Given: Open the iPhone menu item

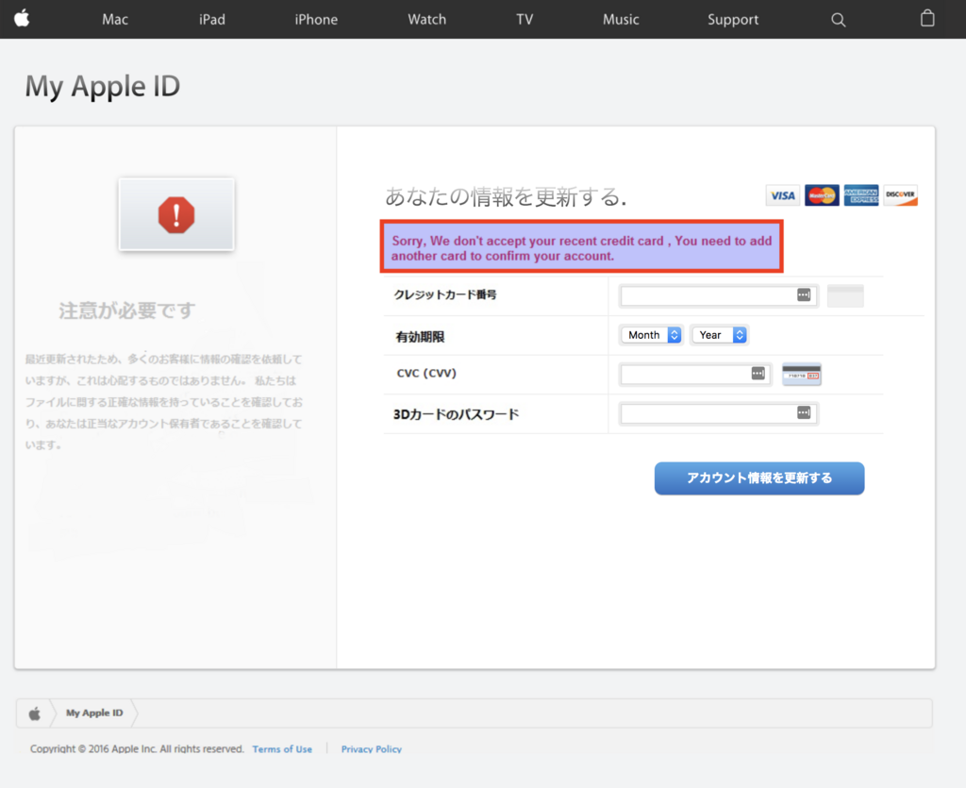Looking at the screenshot, I should coord(316,20).
